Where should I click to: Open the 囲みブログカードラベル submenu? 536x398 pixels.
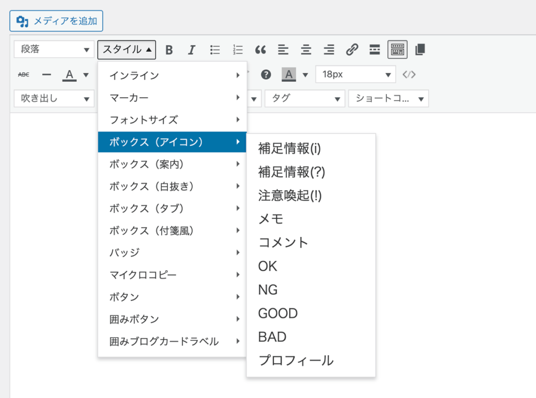coord(172,341)
